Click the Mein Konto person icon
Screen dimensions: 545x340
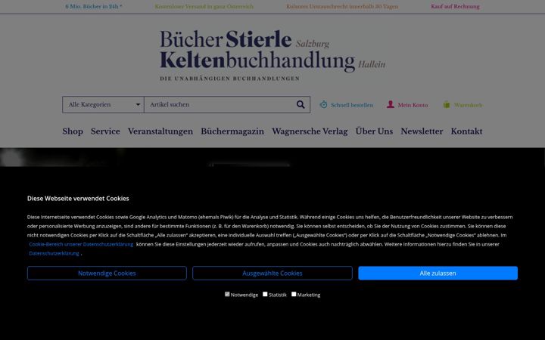tap(391, 104)
